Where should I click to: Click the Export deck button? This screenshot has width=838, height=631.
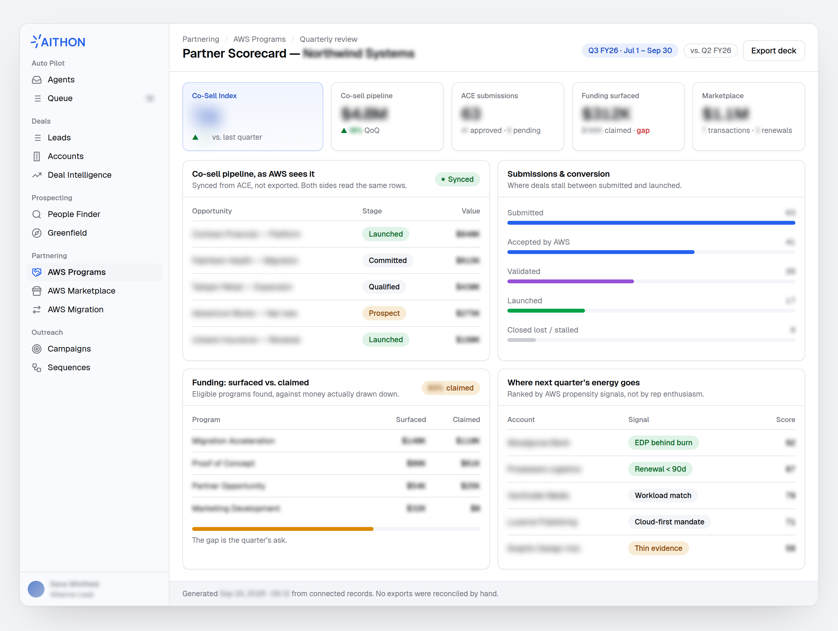pos(774,50)
